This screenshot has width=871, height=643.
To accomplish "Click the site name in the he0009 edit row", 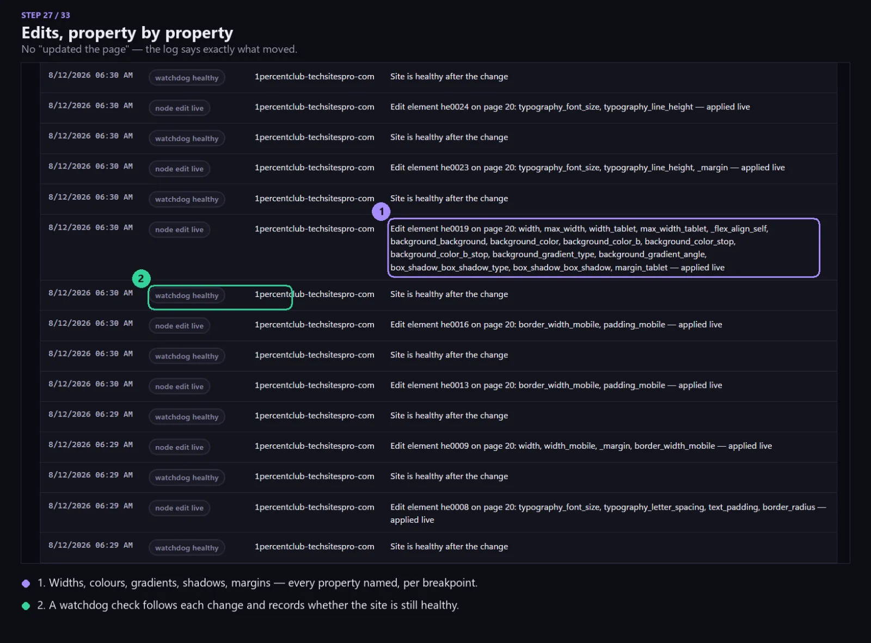I will [x=315, y=446].
